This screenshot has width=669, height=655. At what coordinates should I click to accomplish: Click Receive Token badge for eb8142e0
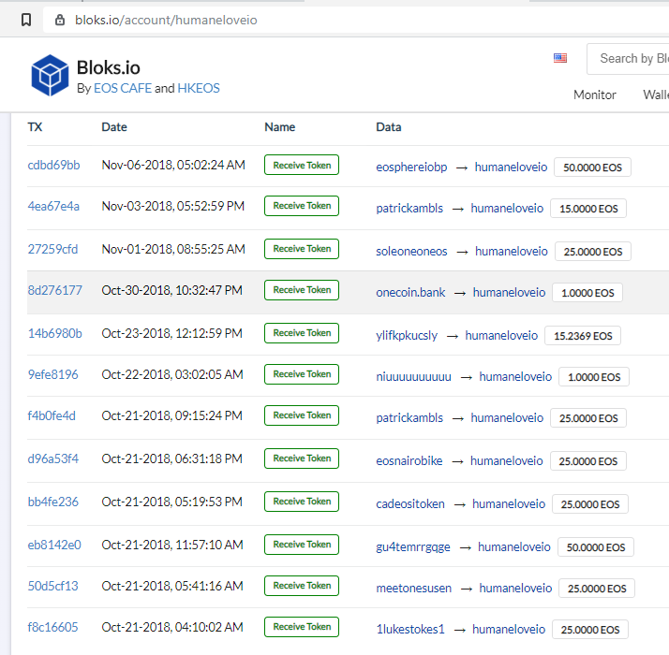pyautogui.click(x=302, y=545)
